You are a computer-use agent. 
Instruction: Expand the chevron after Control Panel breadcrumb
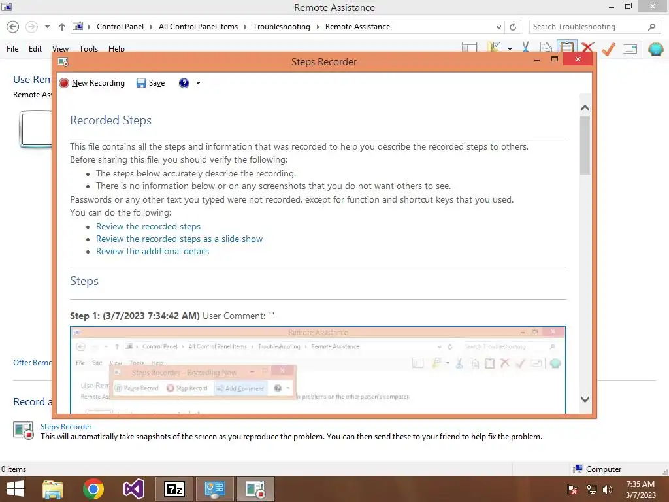click(151, 27)
